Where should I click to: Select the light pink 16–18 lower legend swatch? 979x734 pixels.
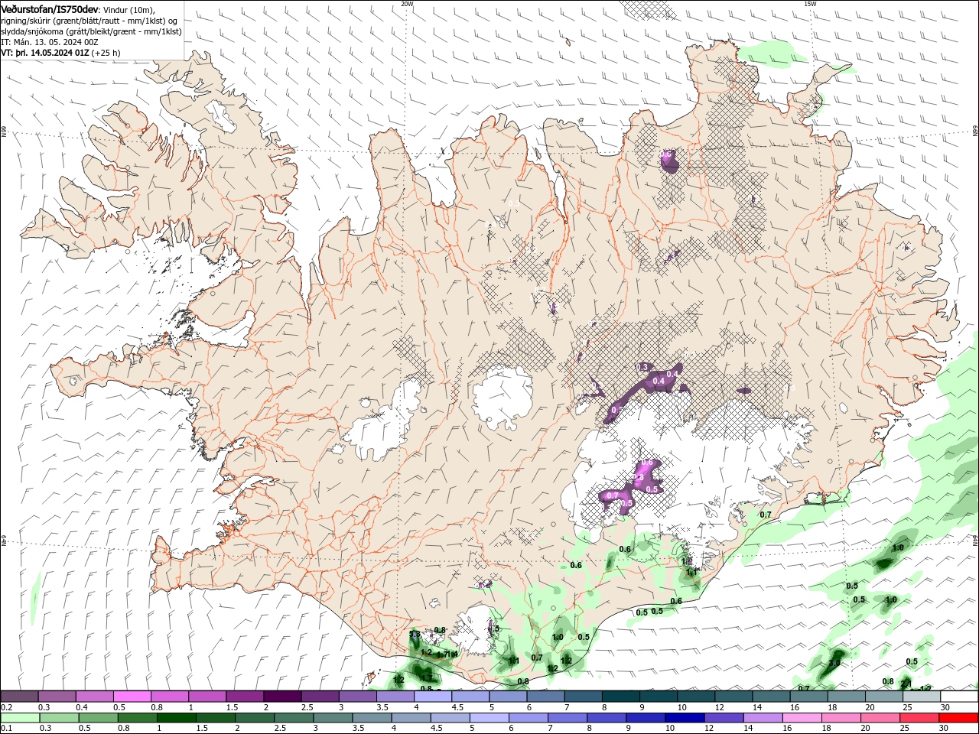coord(801,718)
